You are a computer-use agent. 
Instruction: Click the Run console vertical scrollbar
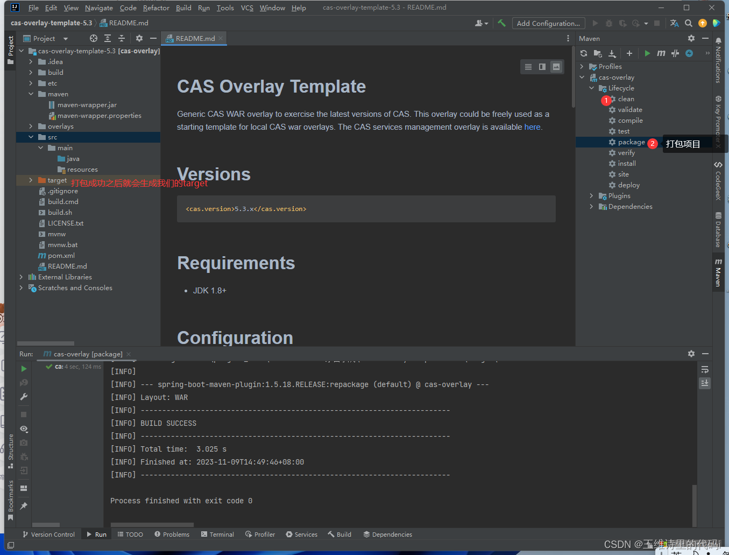695,505
